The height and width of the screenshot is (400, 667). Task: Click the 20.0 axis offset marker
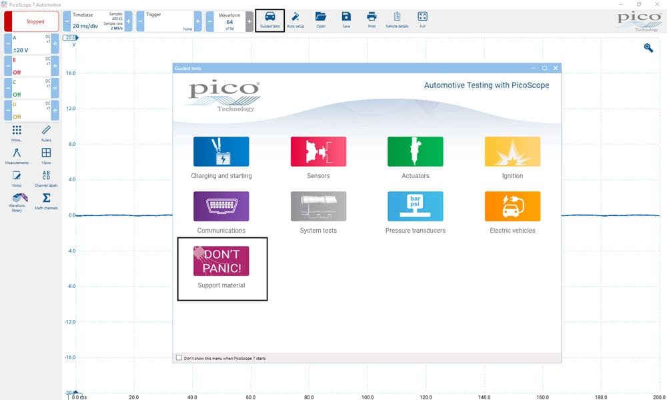point(71,37)
